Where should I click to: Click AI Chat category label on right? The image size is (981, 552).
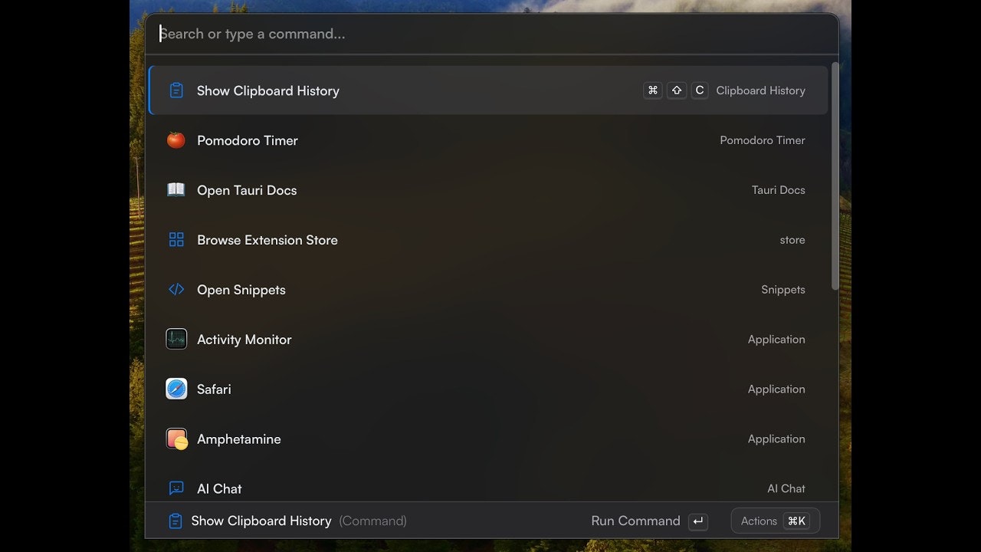786,489
